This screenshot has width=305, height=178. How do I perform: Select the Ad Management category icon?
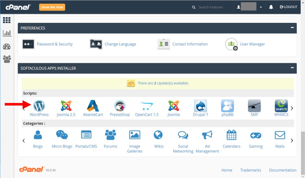point(207,135)
